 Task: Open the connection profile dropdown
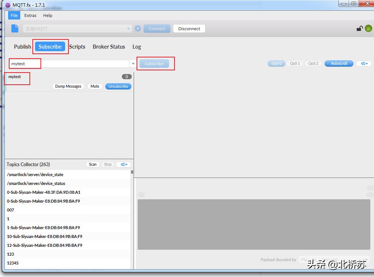click(128, 29)
